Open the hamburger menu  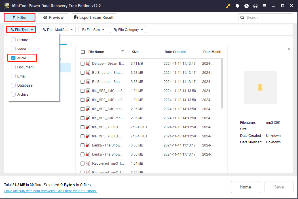click(x=265, y=6)
